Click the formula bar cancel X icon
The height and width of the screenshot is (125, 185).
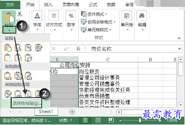click(53, 49)
